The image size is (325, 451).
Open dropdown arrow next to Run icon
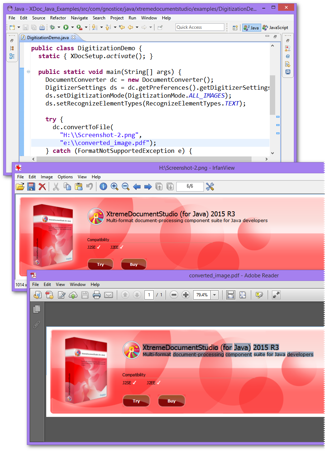[x=72, y=27]
